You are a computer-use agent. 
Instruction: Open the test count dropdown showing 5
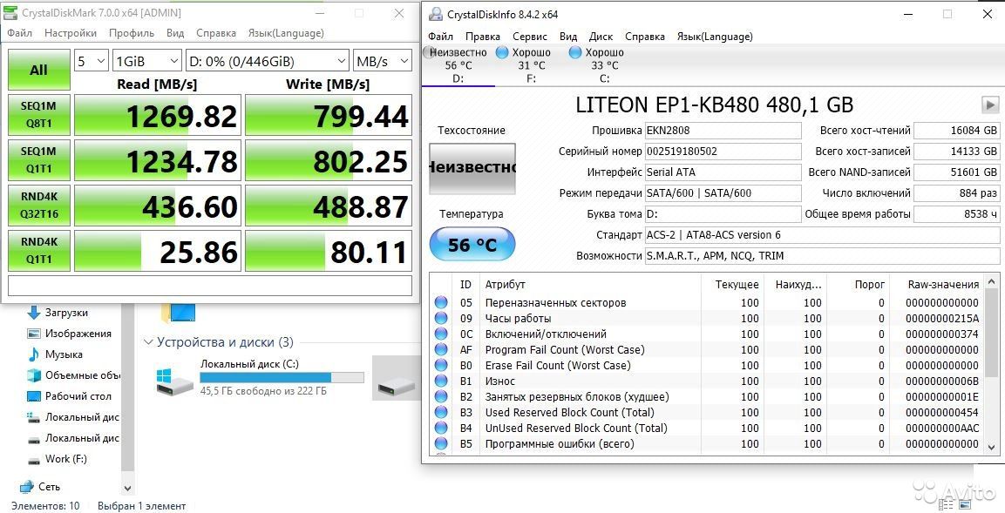pyautogui.click(x=91, y=62)
